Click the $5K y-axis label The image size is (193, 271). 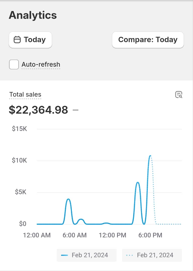[x=21, y=192]
